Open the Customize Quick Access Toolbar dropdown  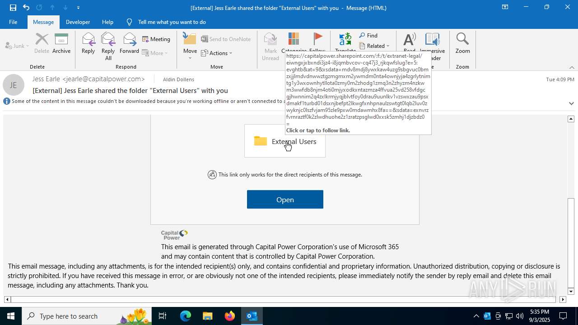79,8
